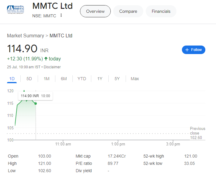Click the 52-wk high label
The width and height of the screenshot is (216, 177).
click(154, 156)
